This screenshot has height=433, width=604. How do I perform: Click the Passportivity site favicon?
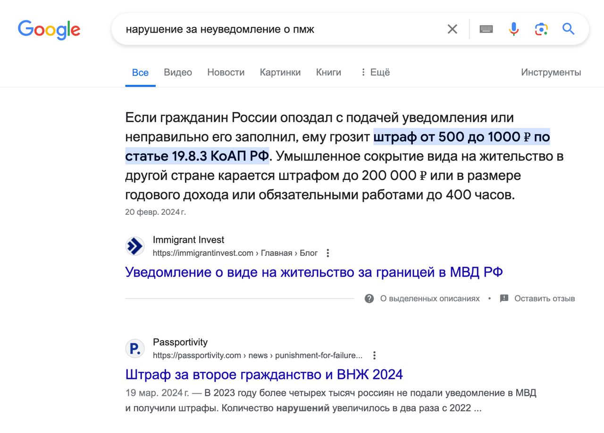tap(135, 349)
